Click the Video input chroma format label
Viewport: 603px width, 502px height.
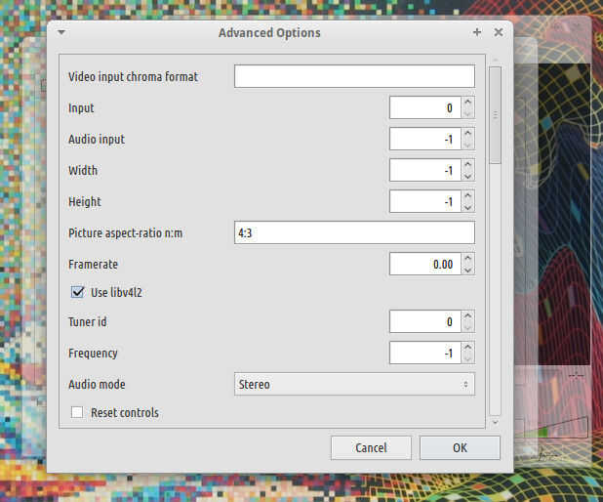pyautogui.click(x=133, y=76)
